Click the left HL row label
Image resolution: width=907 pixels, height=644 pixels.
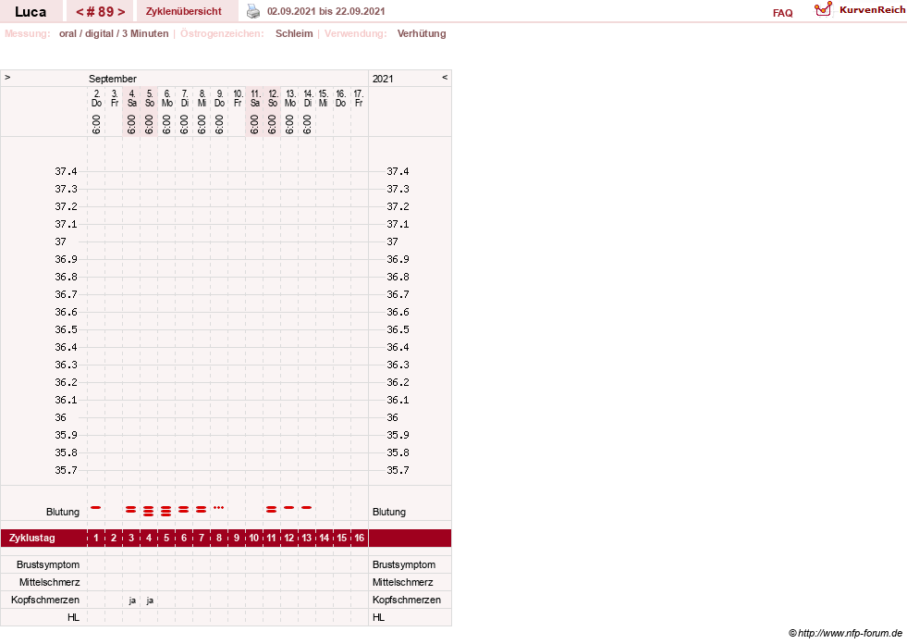[x=73, y=617]
